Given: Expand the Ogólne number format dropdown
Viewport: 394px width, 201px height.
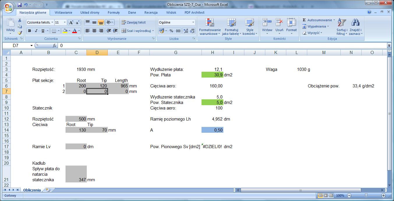Looking at the screenshot, I should pos(193,22).
